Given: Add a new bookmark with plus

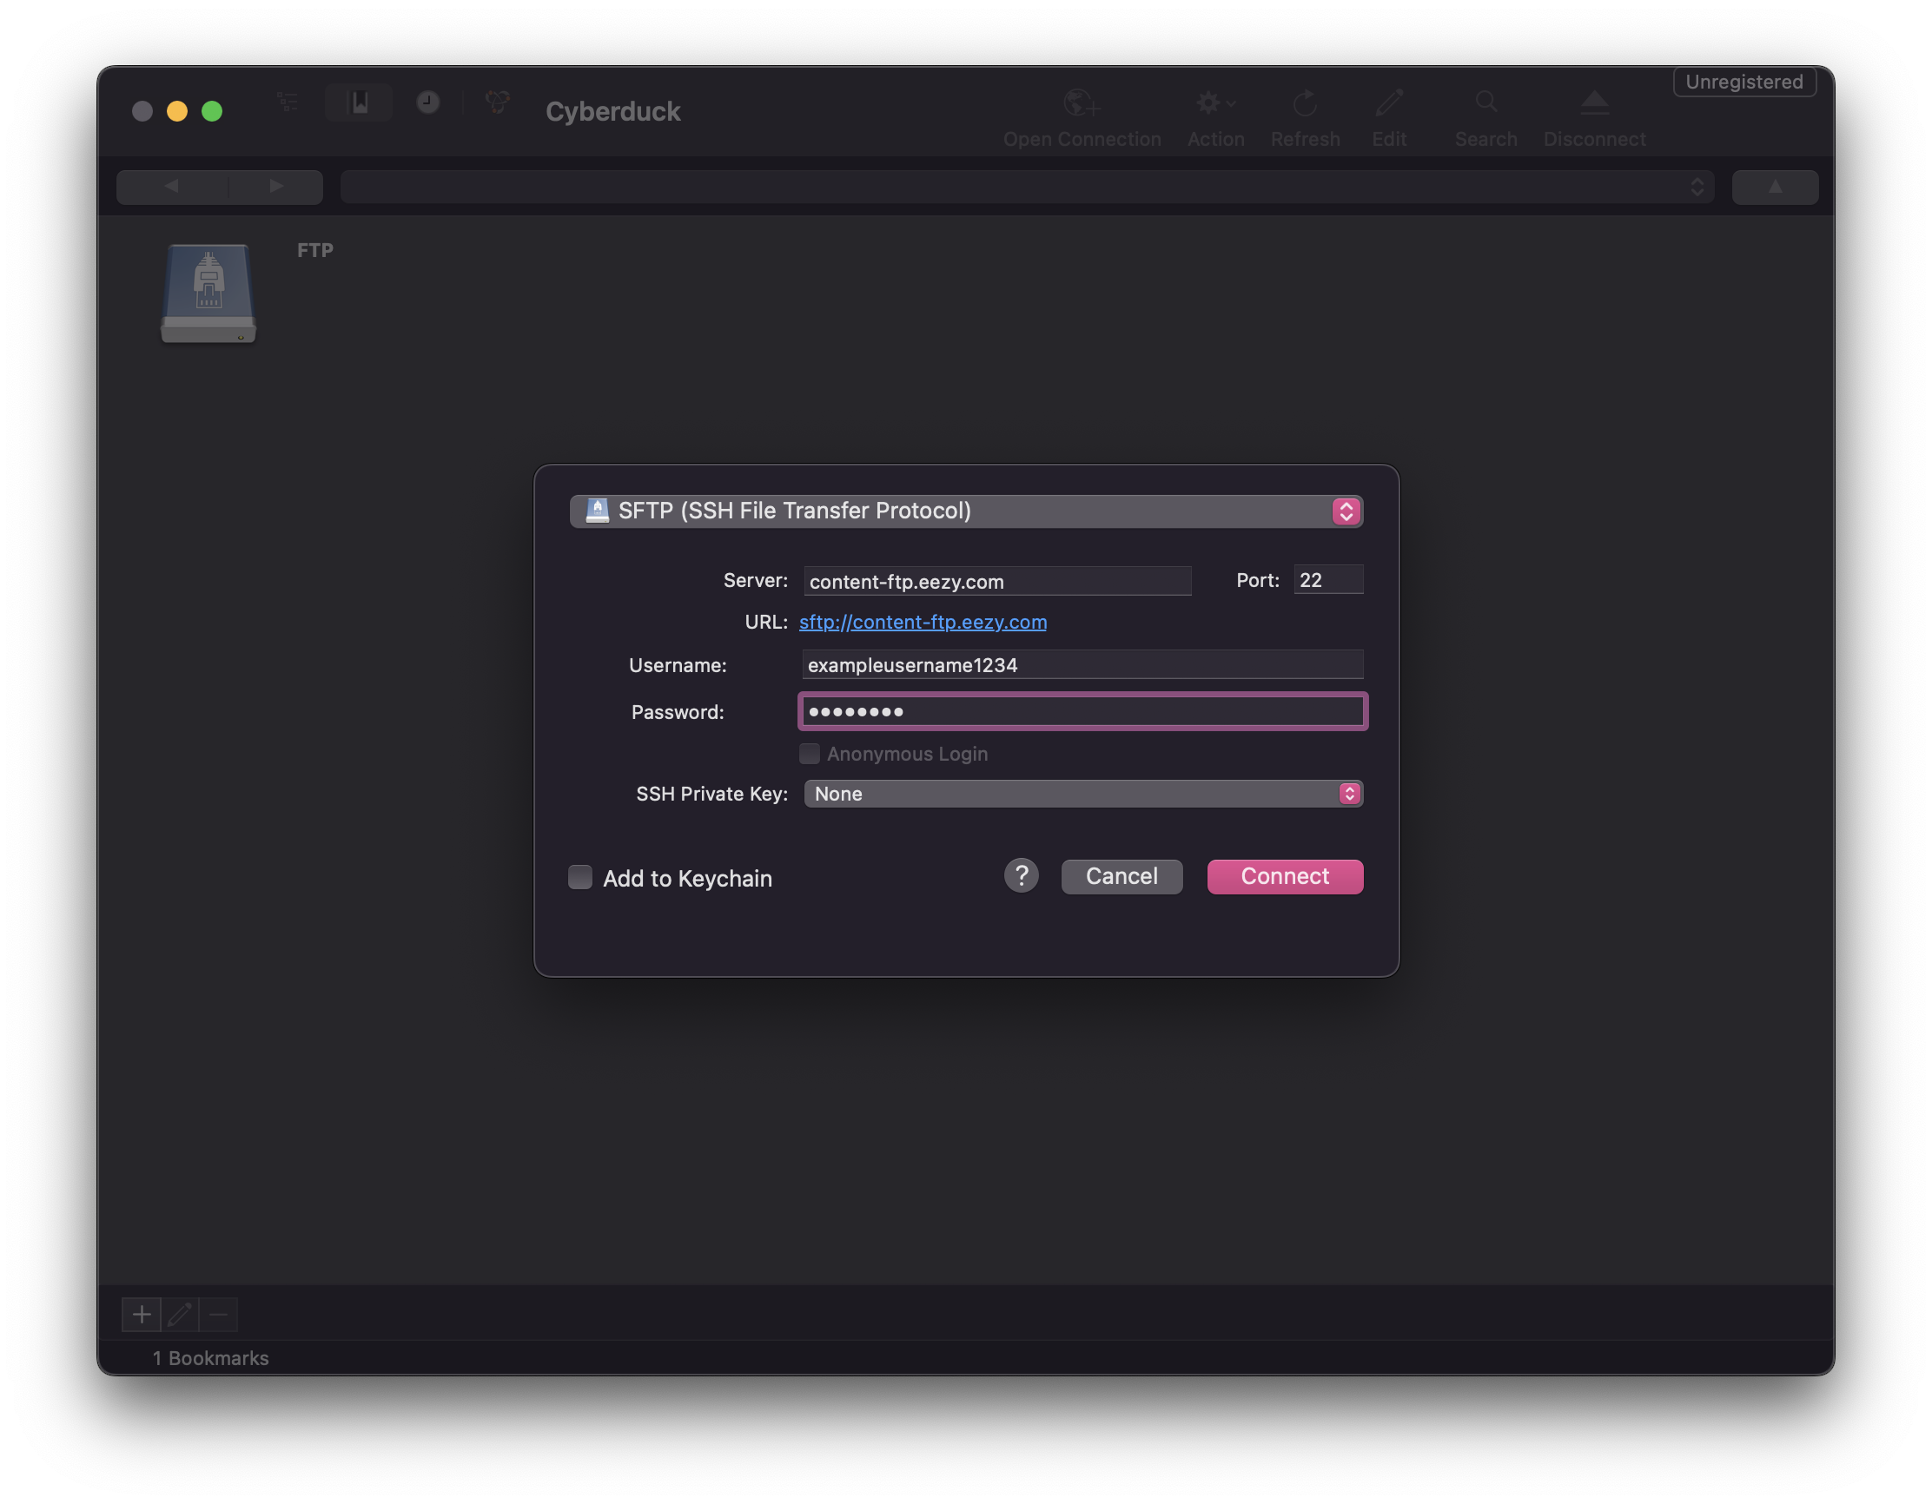Looking at the screenshot, I should coord(142,1315).
